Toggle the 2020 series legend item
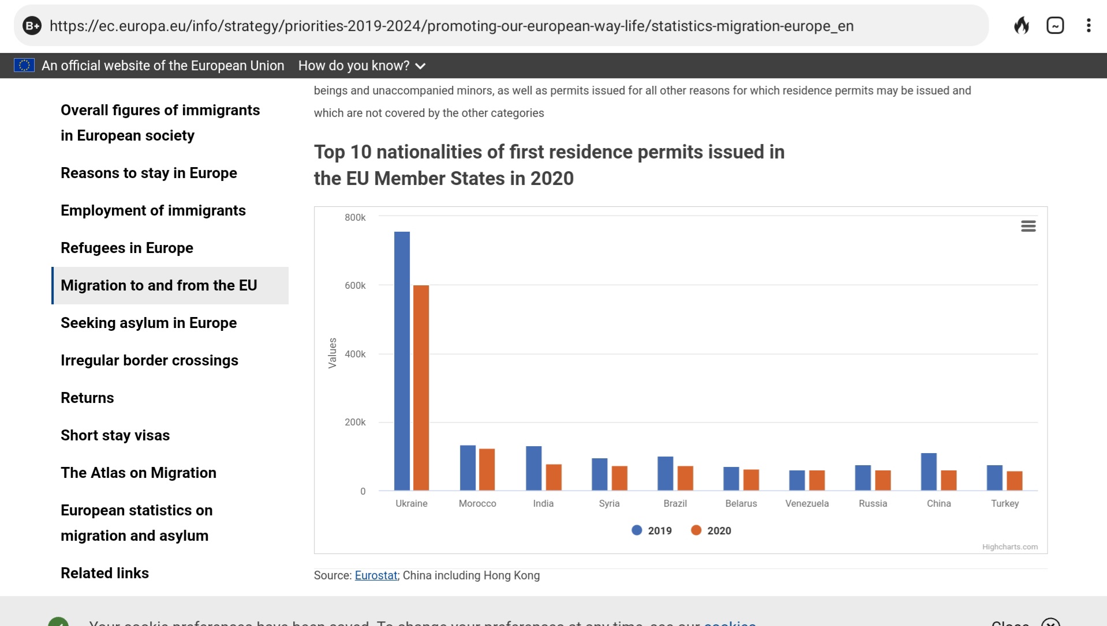Image resolution: width=1107 pixels, height=626 pixels. point(711,530)
